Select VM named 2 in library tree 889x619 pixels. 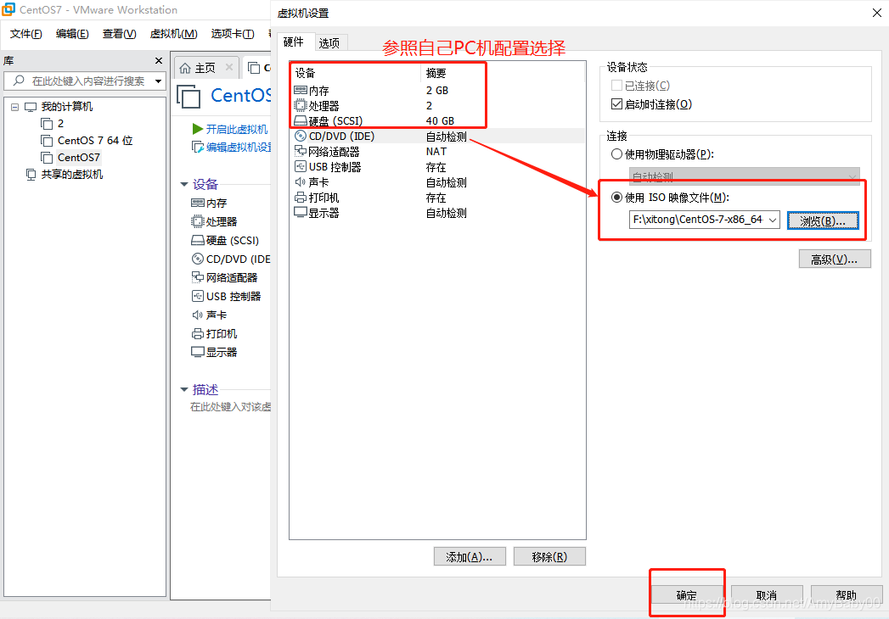(x=60, y=124)
